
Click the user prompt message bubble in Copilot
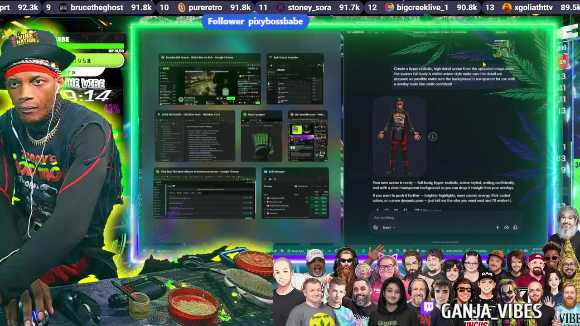[454, 76]
